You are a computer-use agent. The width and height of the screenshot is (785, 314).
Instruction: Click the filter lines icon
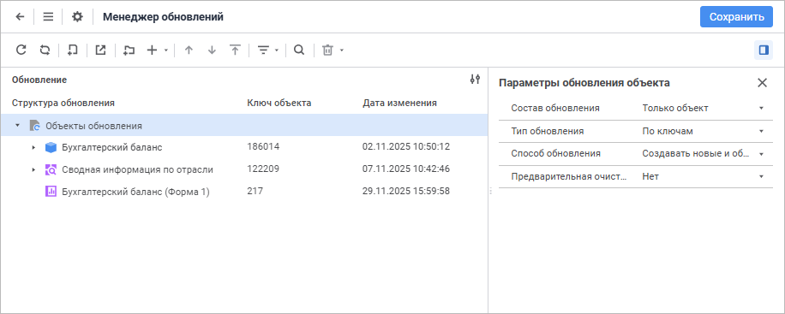pos(263,50)
